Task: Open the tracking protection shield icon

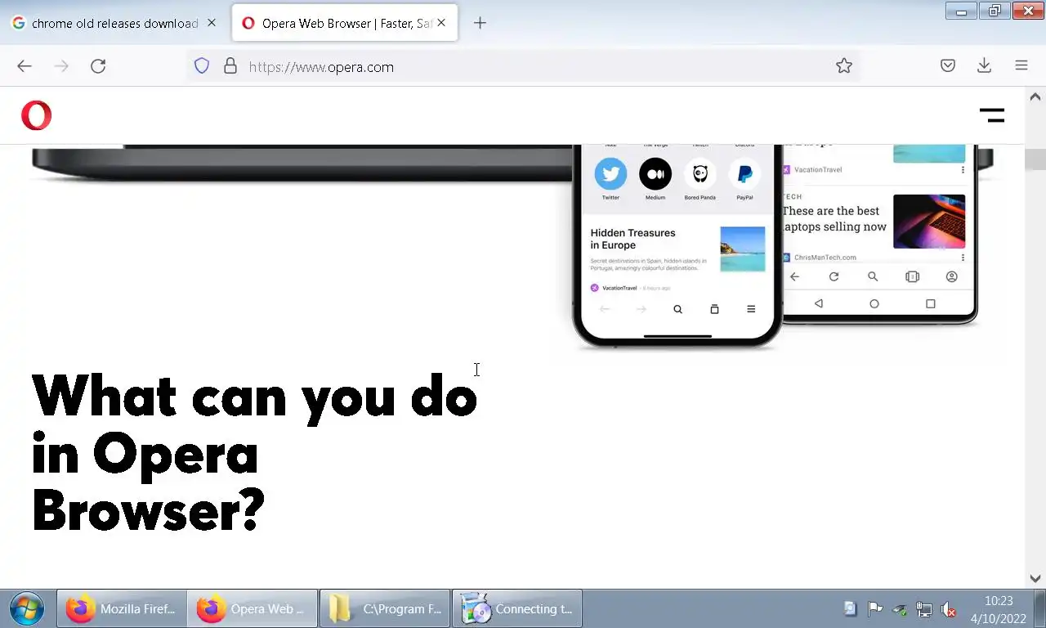Action: click(202, 66)
